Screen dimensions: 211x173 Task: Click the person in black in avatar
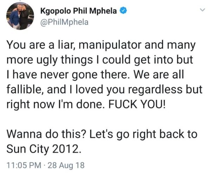point(25,17)
